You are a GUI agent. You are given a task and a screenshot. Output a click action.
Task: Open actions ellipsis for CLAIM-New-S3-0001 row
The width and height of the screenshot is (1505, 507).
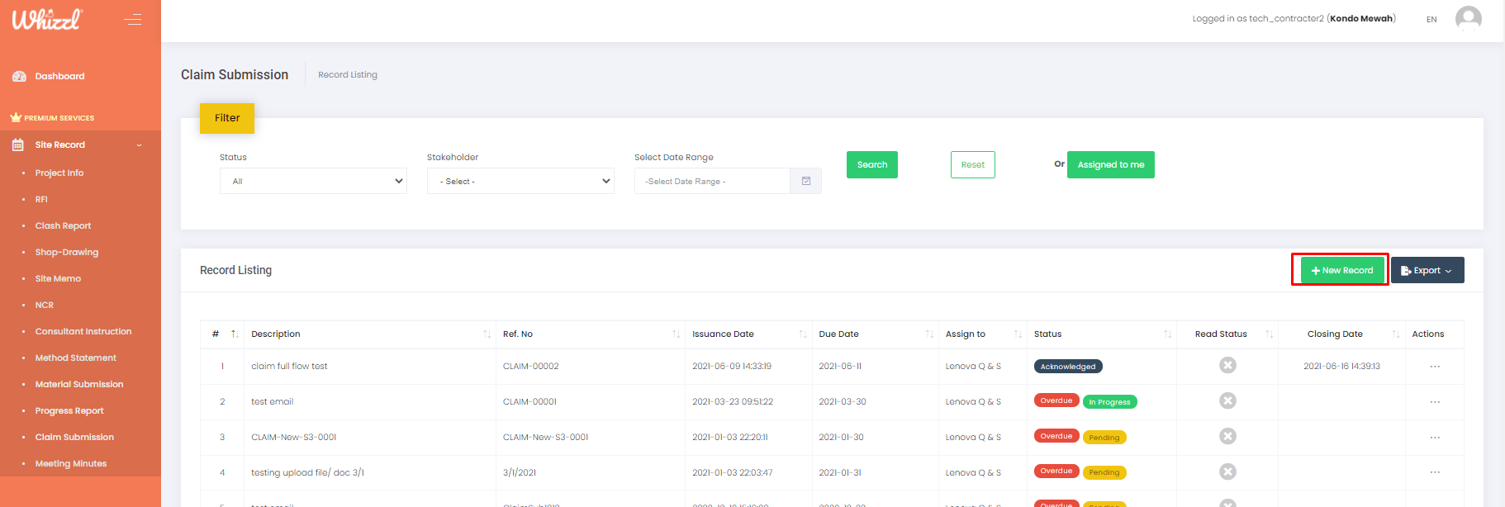(x=1435, y=438)
